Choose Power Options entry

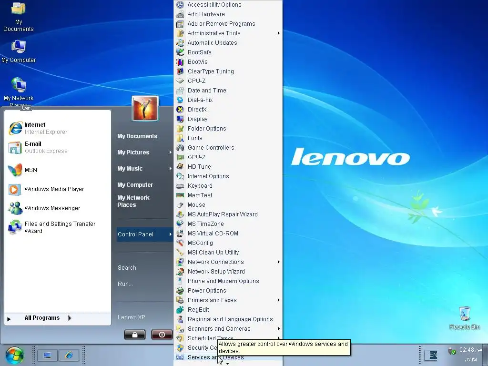[x=228, y=291]
